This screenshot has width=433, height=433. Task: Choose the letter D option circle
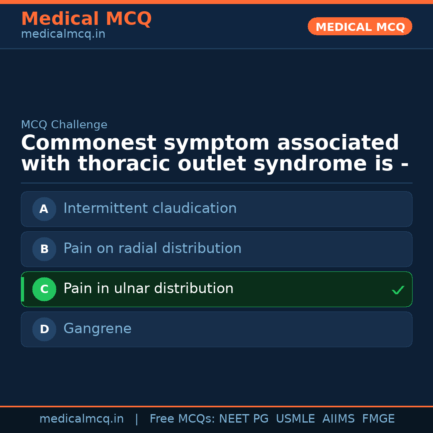point(44,329)
